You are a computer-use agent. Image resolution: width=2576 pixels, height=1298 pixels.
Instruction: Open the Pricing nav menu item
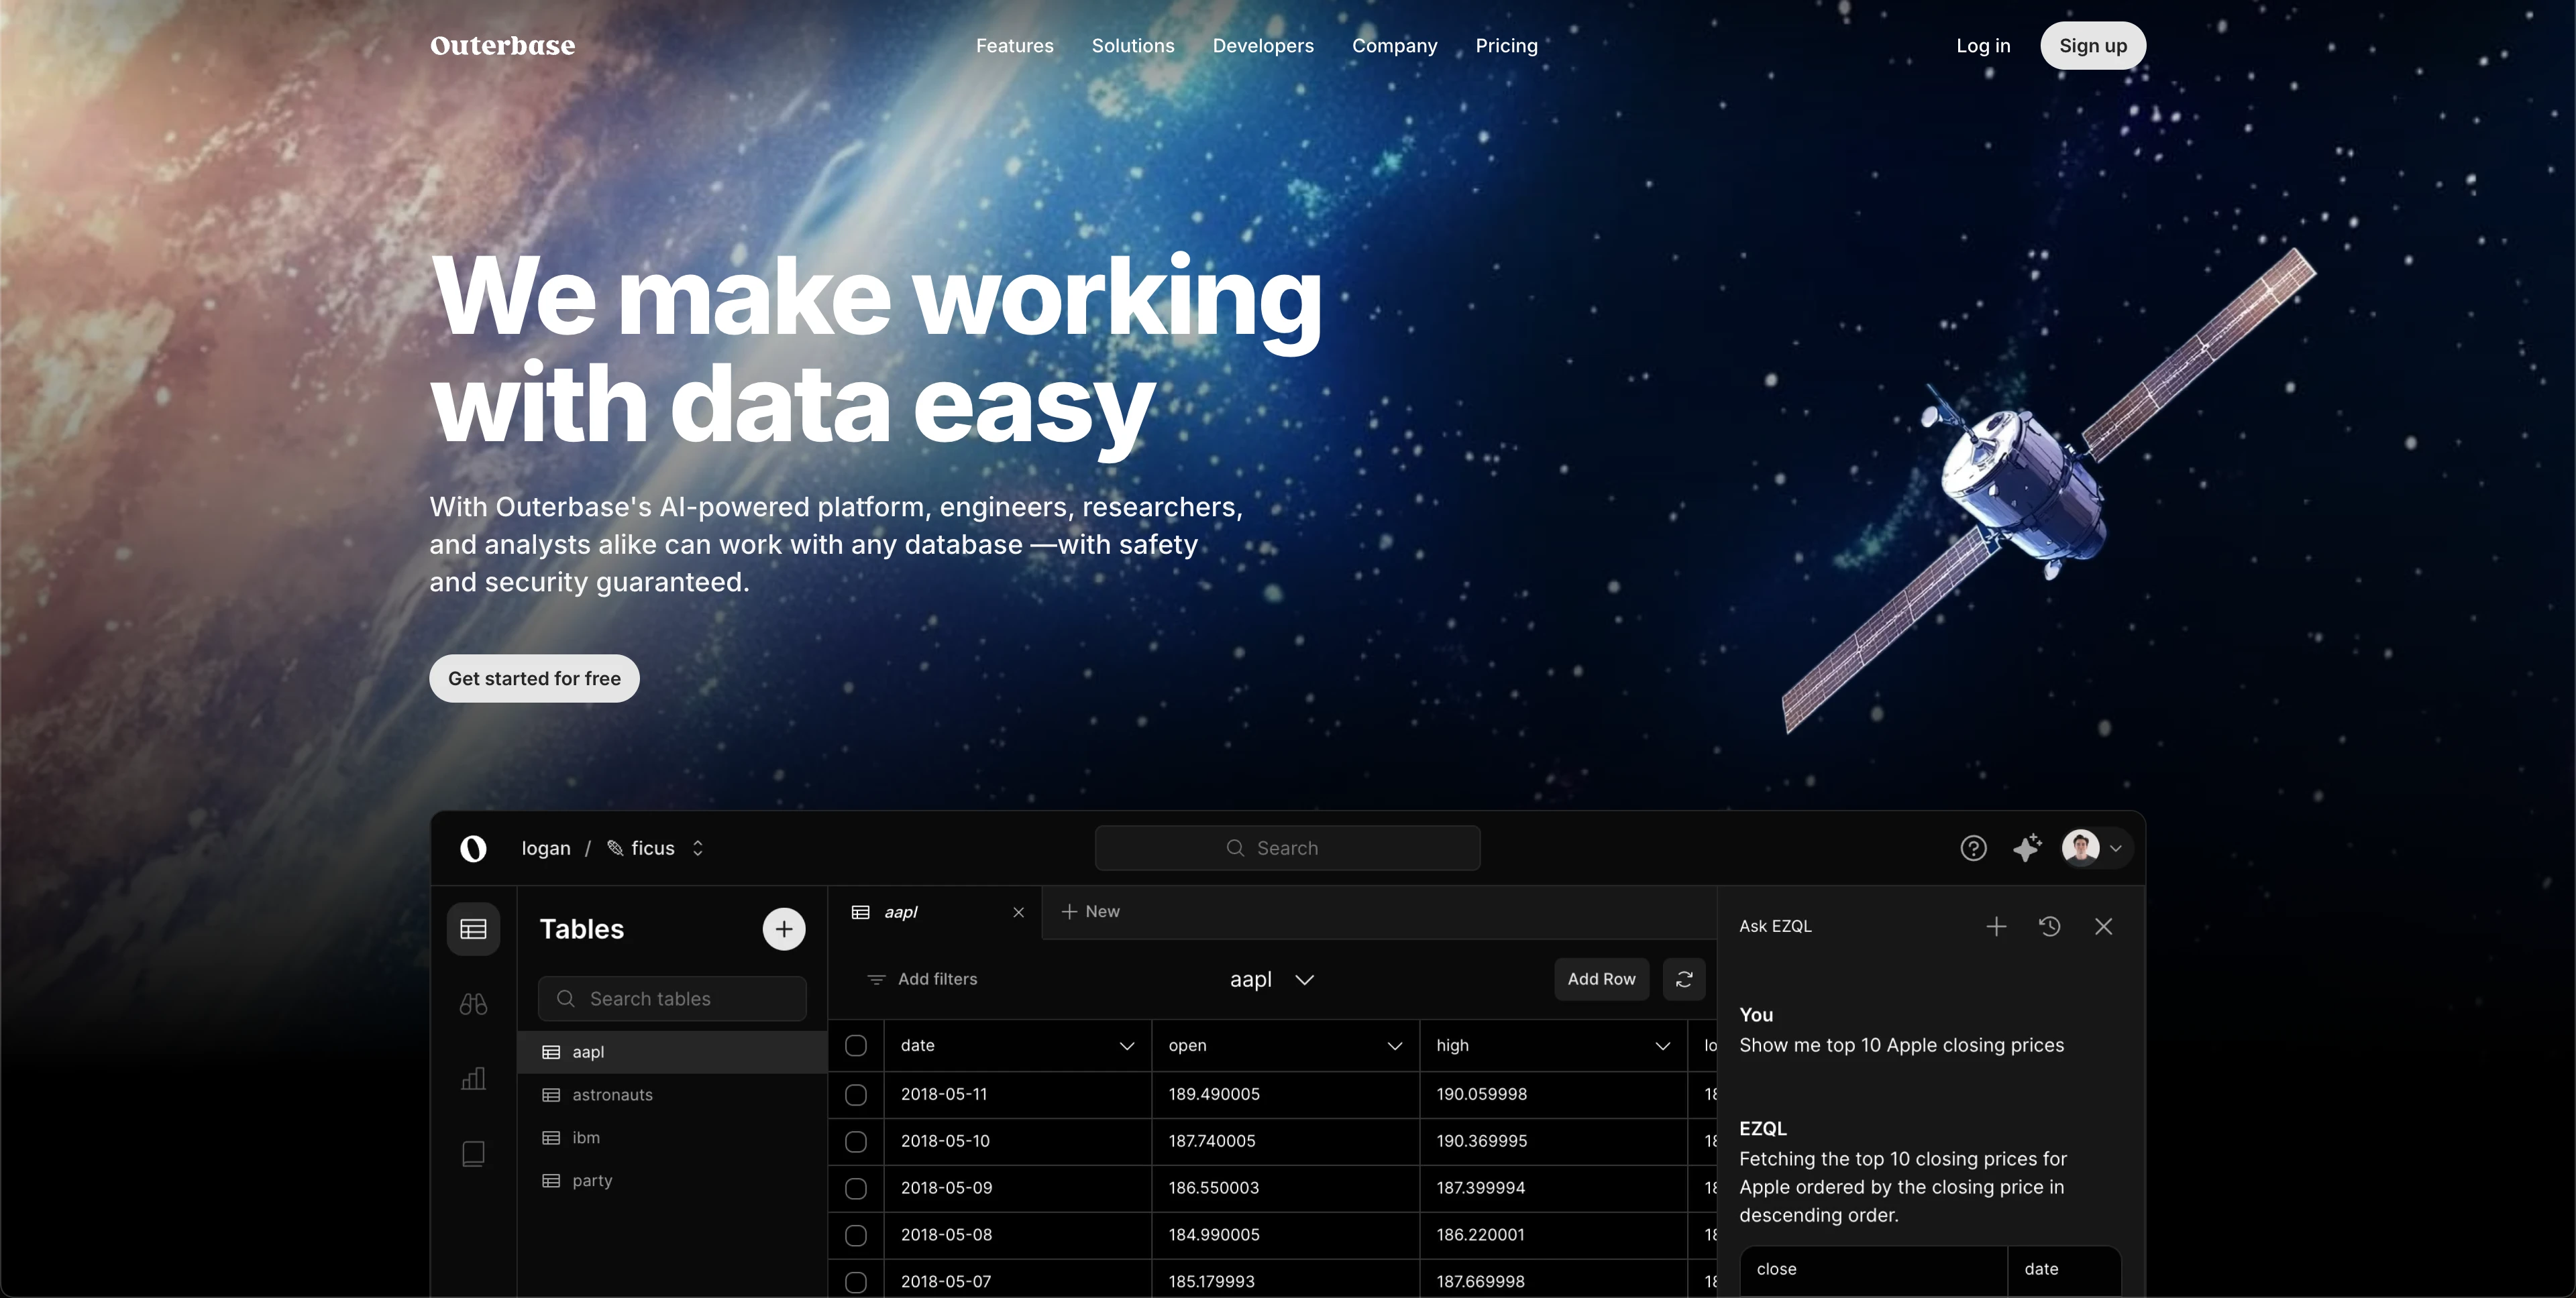click(x=1506, y=46)
